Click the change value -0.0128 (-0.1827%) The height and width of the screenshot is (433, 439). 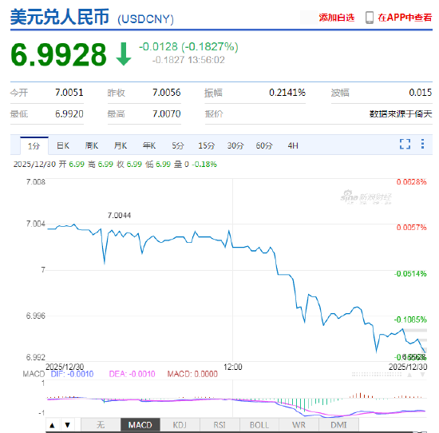click(188, 46)
